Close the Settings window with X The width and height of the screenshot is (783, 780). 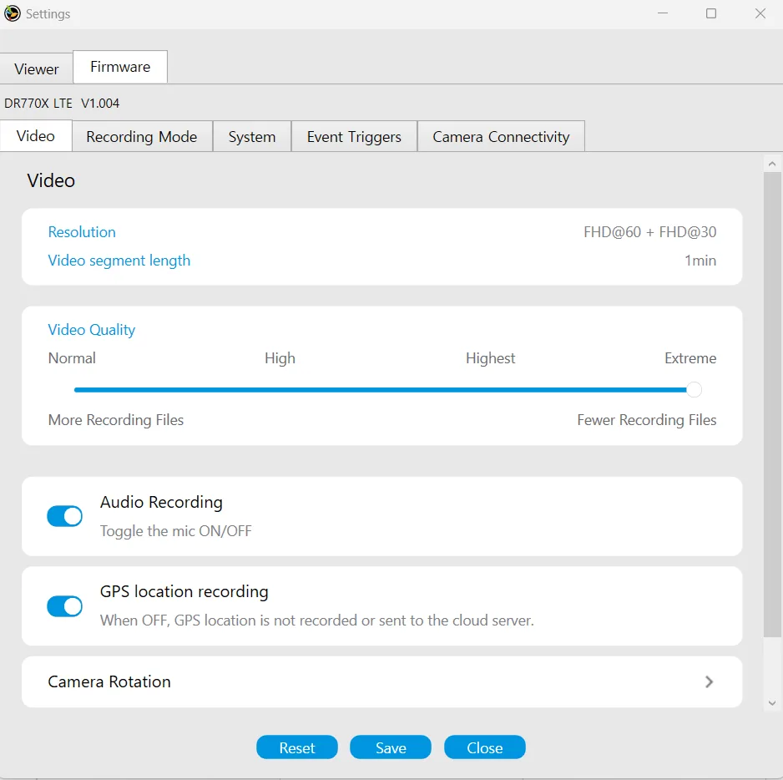(x=760, y=13)
